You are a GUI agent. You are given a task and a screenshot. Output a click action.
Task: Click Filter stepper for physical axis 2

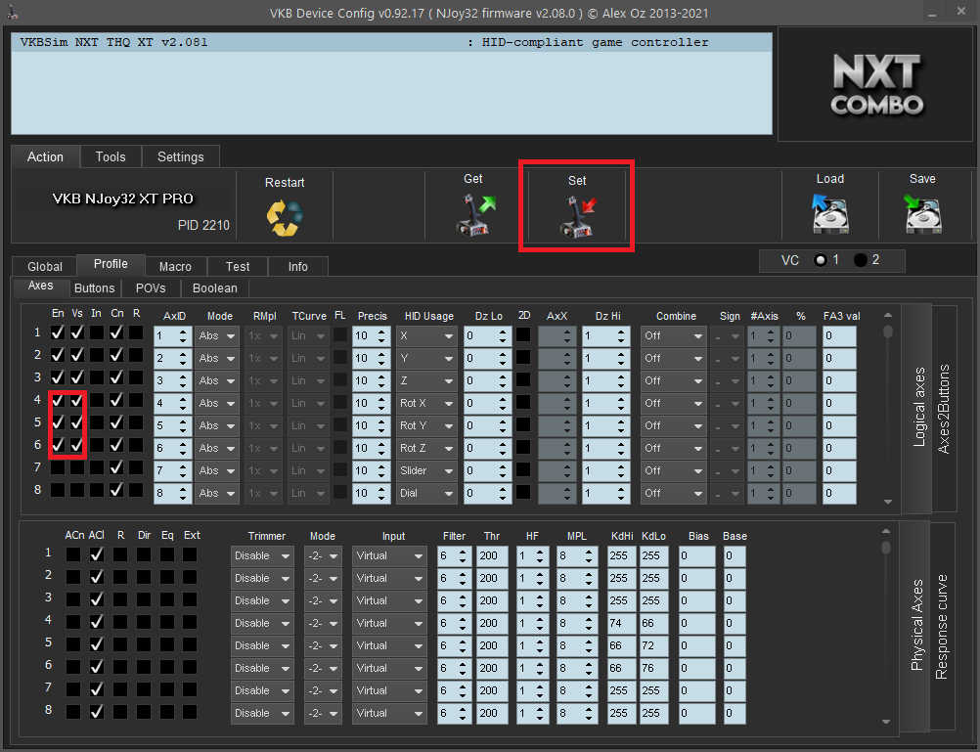[x=462, y=579]
